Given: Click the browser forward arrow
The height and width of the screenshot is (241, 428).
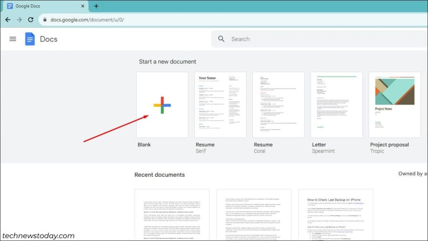Looking at the screenshot, I should click(19, 20).
